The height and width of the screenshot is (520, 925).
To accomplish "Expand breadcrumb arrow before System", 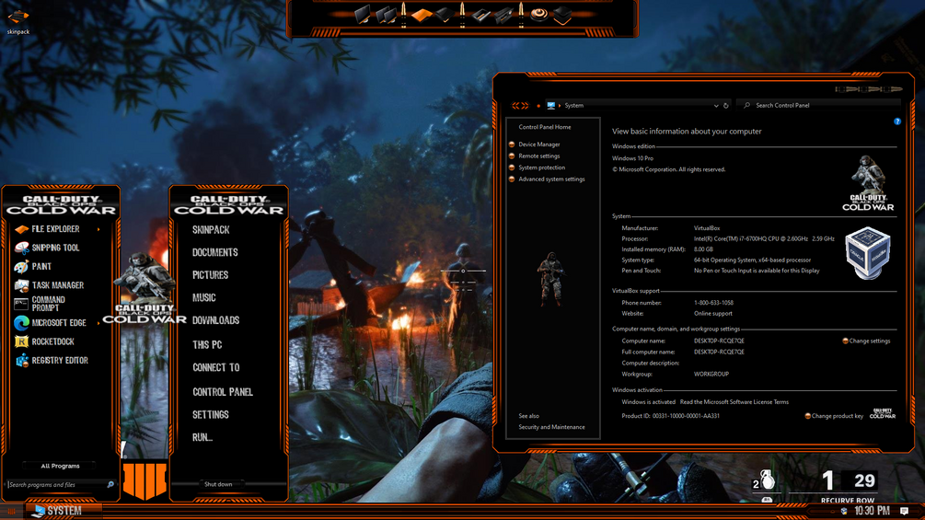I will [x=560, y=106].
